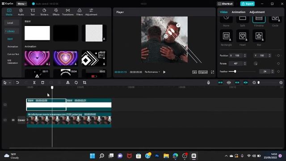This screenshot has height=161, width=286.
Task: Toggle main track magnet on
Action: 220,82
